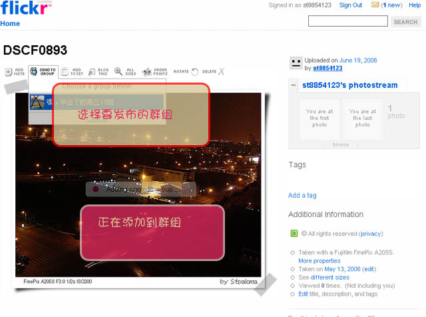
Task: Go to the Home link
Action: (10, 24)
